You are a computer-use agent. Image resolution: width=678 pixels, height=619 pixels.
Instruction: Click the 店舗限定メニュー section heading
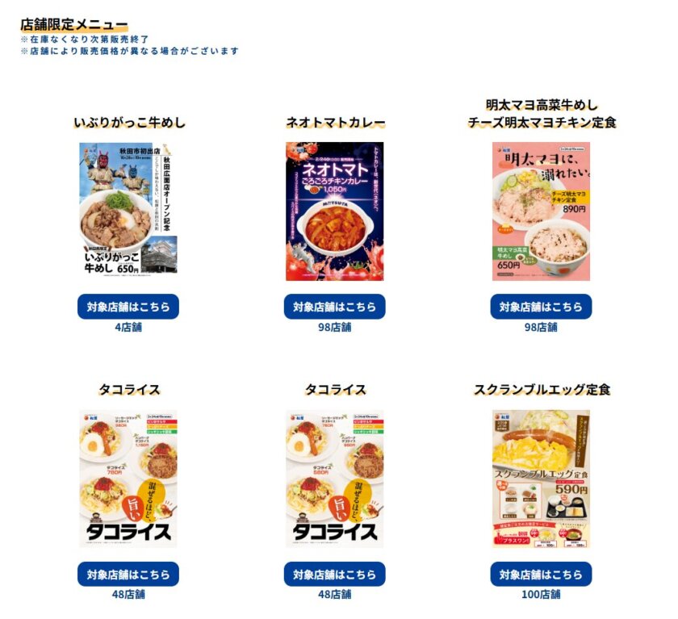(x=74, y=25)
